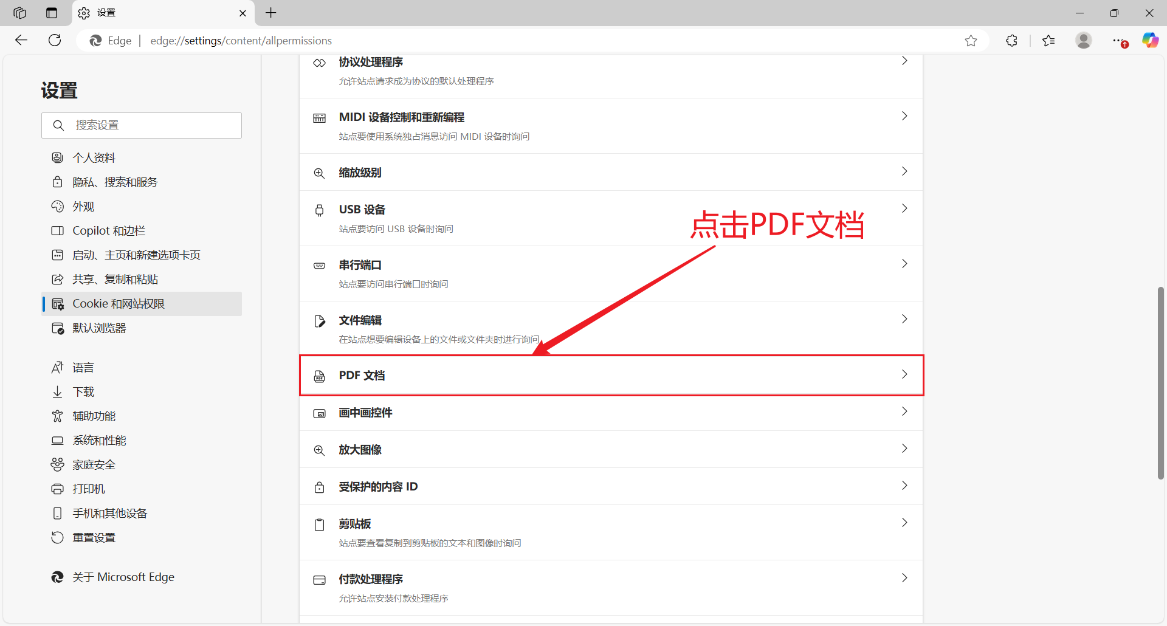
Task: Refresh the settings page
Action: tap(55, 40)
